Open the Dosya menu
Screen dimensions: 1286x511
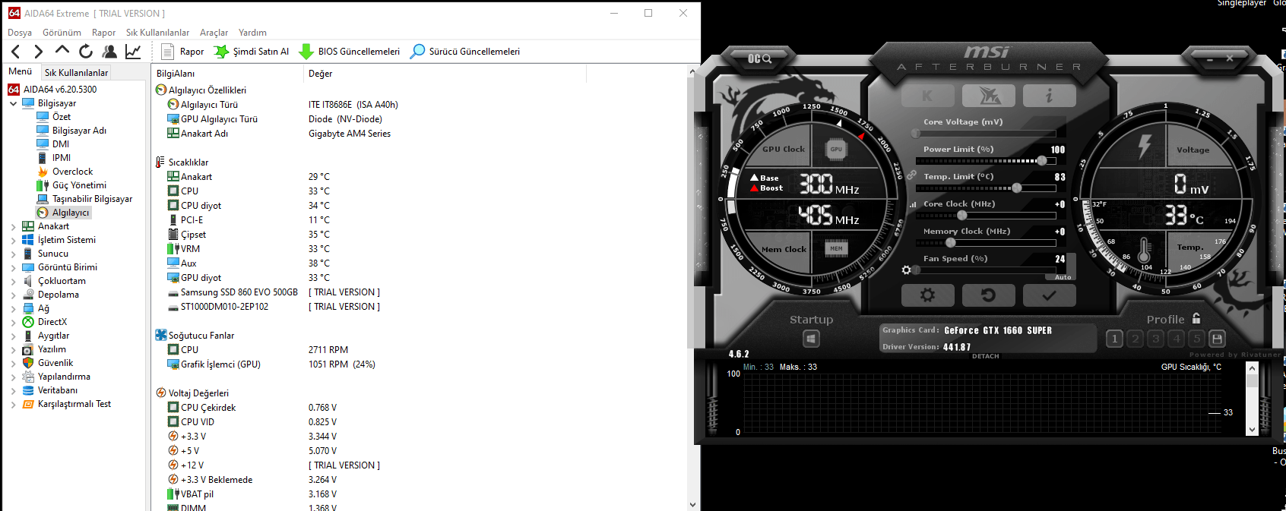pos(20,33)
